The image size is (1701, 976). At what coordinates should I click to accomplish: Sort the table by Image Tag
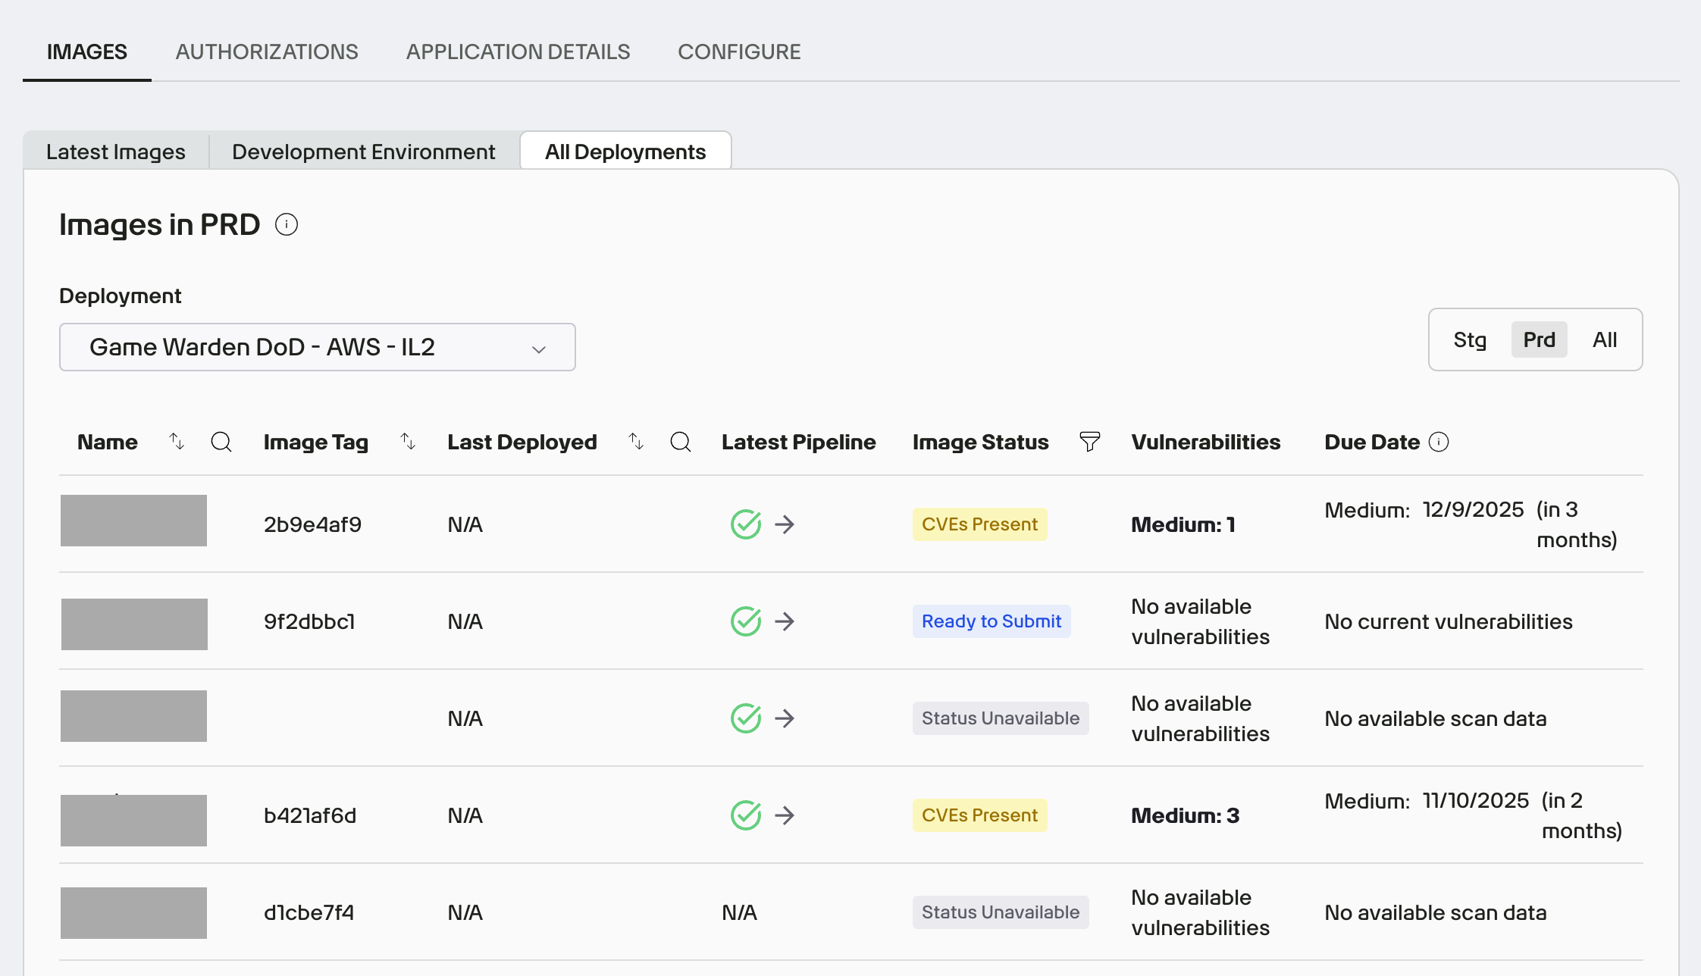pyautogui.click(x=408, y=442)
